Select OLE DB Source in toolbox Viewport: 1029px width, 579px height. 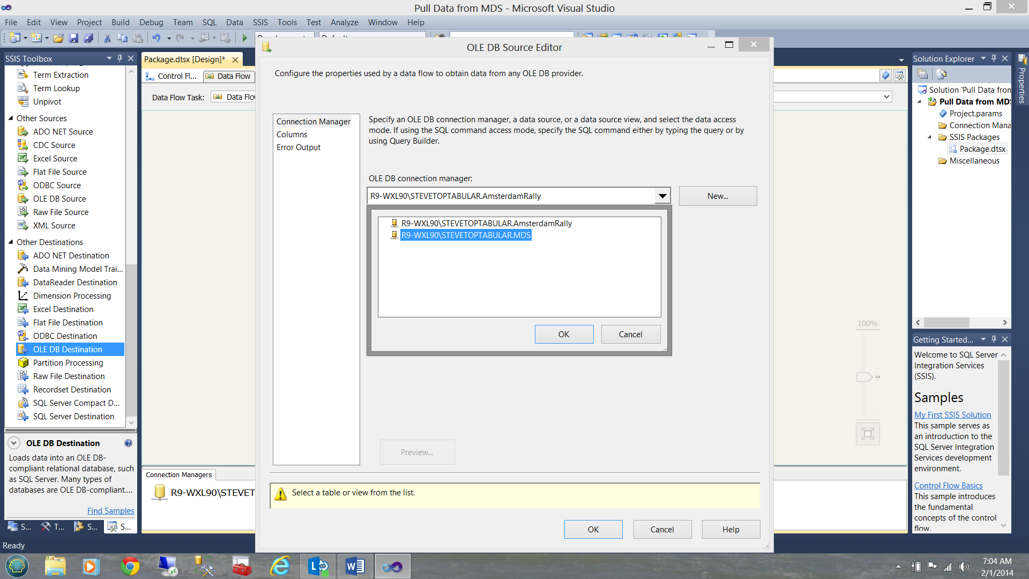pos(59,198)
